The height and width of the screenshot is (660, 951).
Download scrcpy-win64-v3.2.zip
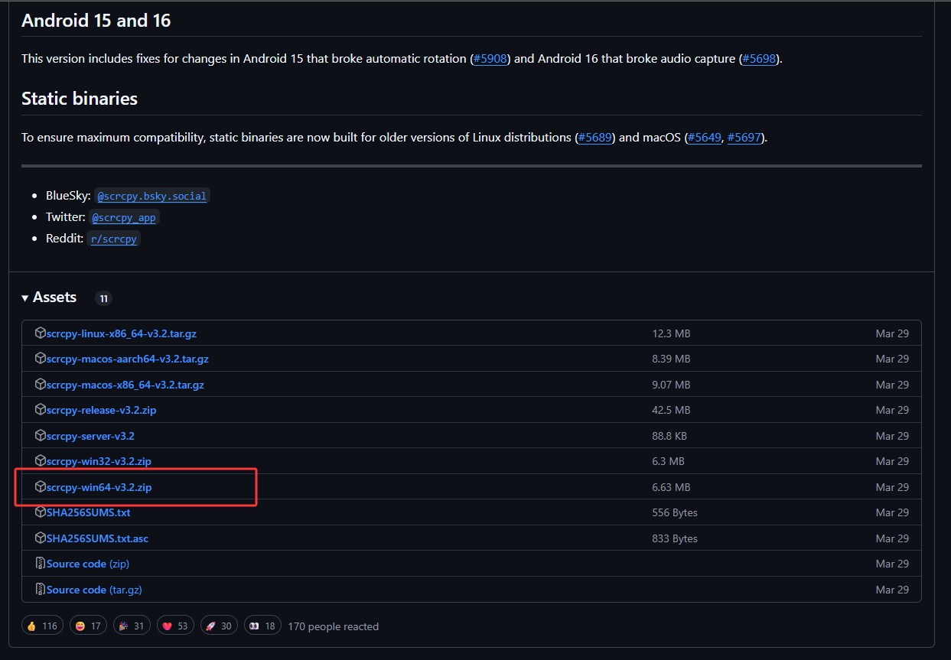(99, 487)
